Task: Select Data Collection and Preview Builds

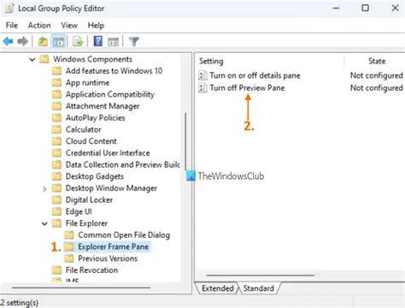Action: tap(122, 164)
